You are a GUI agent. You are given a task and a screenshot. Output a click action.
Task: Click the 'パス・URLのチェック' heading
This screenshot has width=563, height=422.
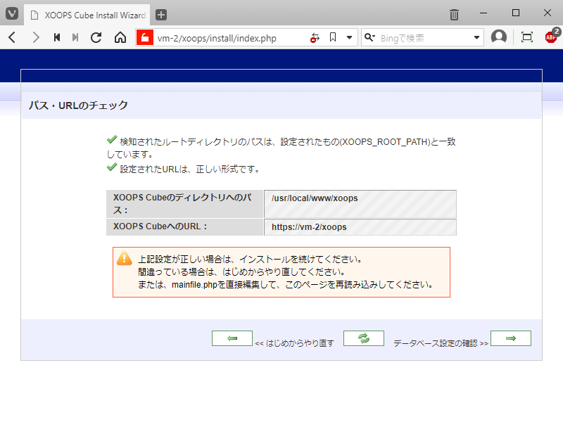78,105
